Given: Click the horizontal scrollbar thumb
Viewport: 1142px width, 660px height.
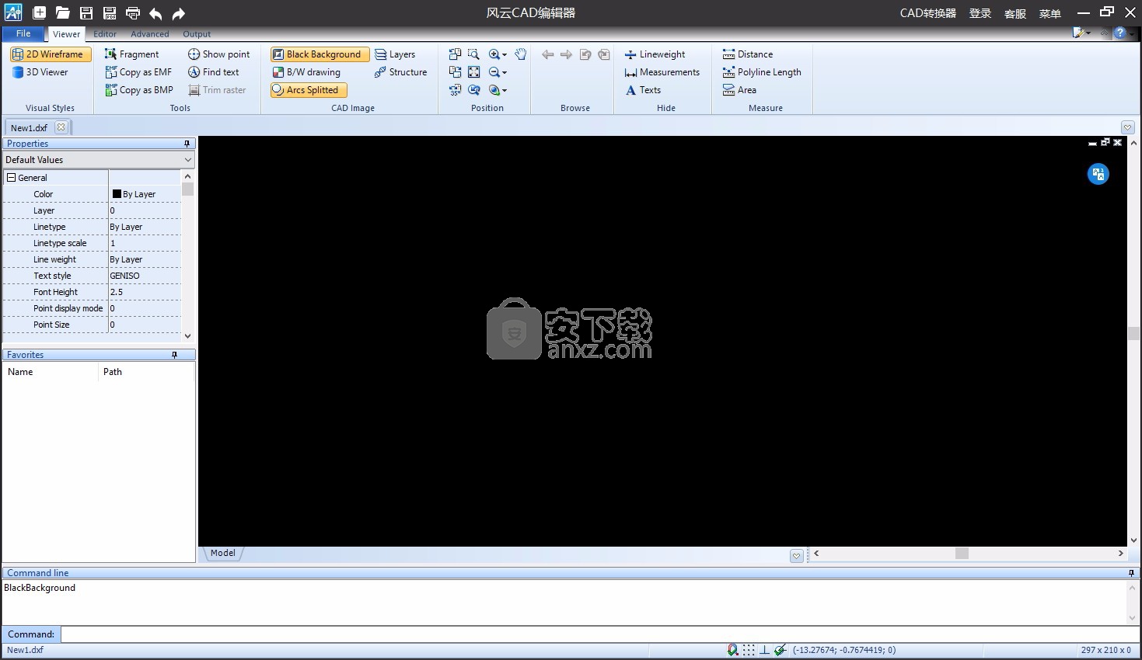Looking at the screenshot, I should coord(962,554).
